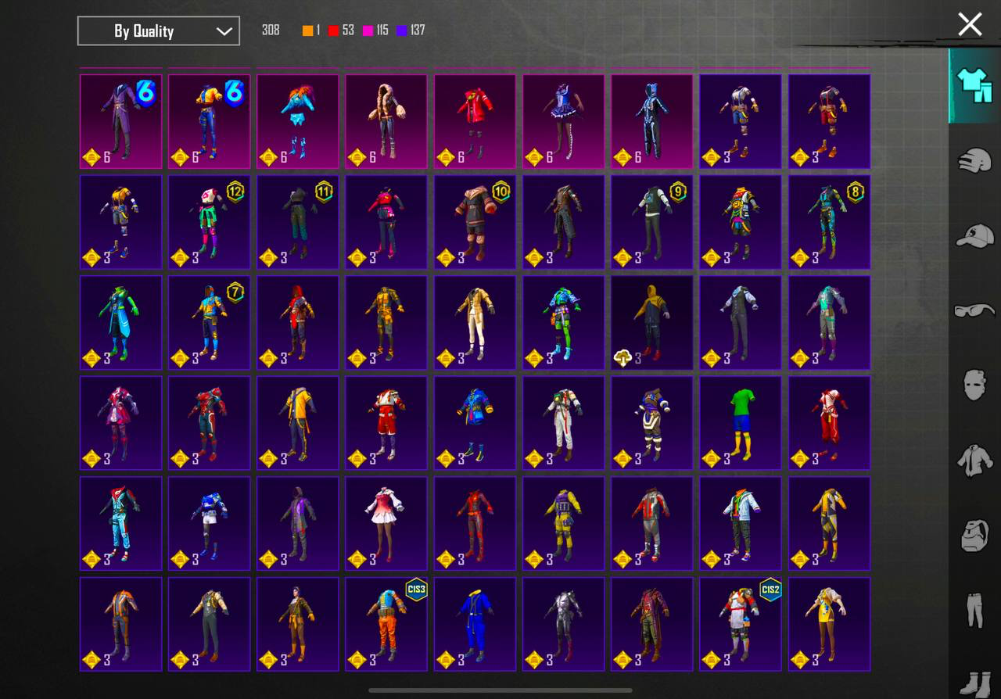Viewport: 1001px width, 699px height.
Task: Select the orange-haired blue swimsuit outfit
Action: pos(298,121)
